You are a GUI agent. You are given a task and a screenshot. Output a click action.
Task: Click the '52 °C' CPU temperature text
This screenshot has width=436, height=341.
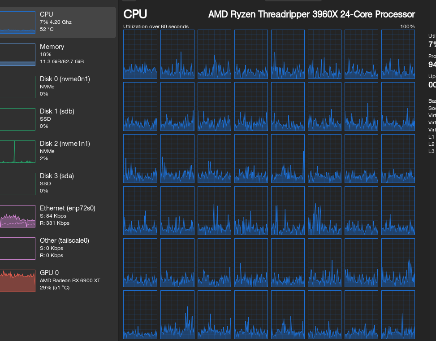pyautogui.click(x=47, y=29)
